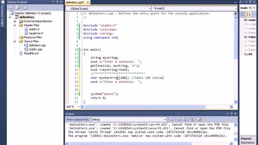
Task: Collapse the code outline at line 1 comment
Action: click(81, 13)
